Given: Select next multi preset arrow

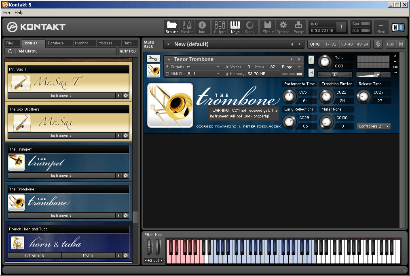Looking at the screenshot, I should [300, 44].
